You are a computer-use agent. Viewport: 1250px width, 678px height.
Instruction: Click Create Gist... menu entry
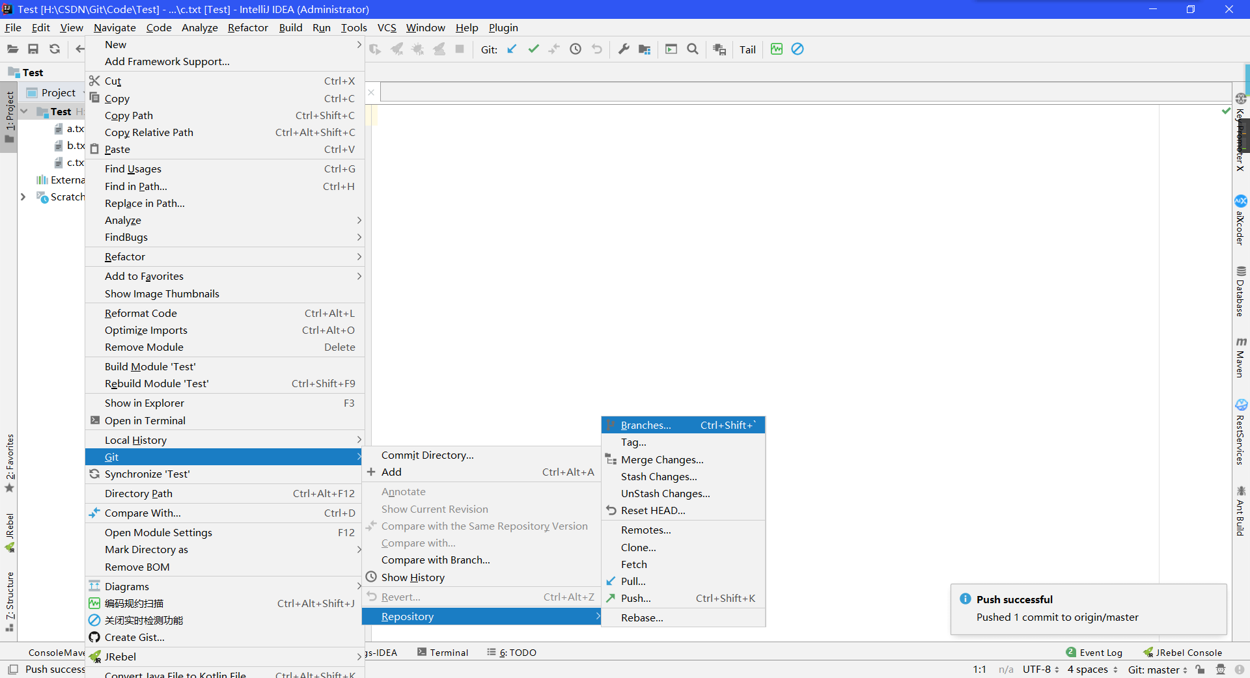pos(225,637)
